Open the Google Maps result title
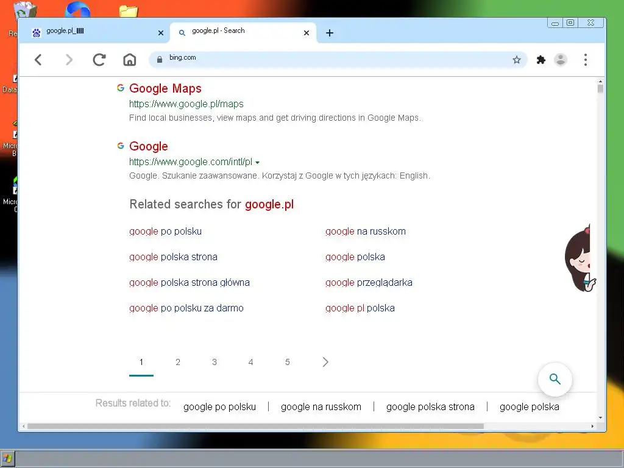 [x=165, y=88]
